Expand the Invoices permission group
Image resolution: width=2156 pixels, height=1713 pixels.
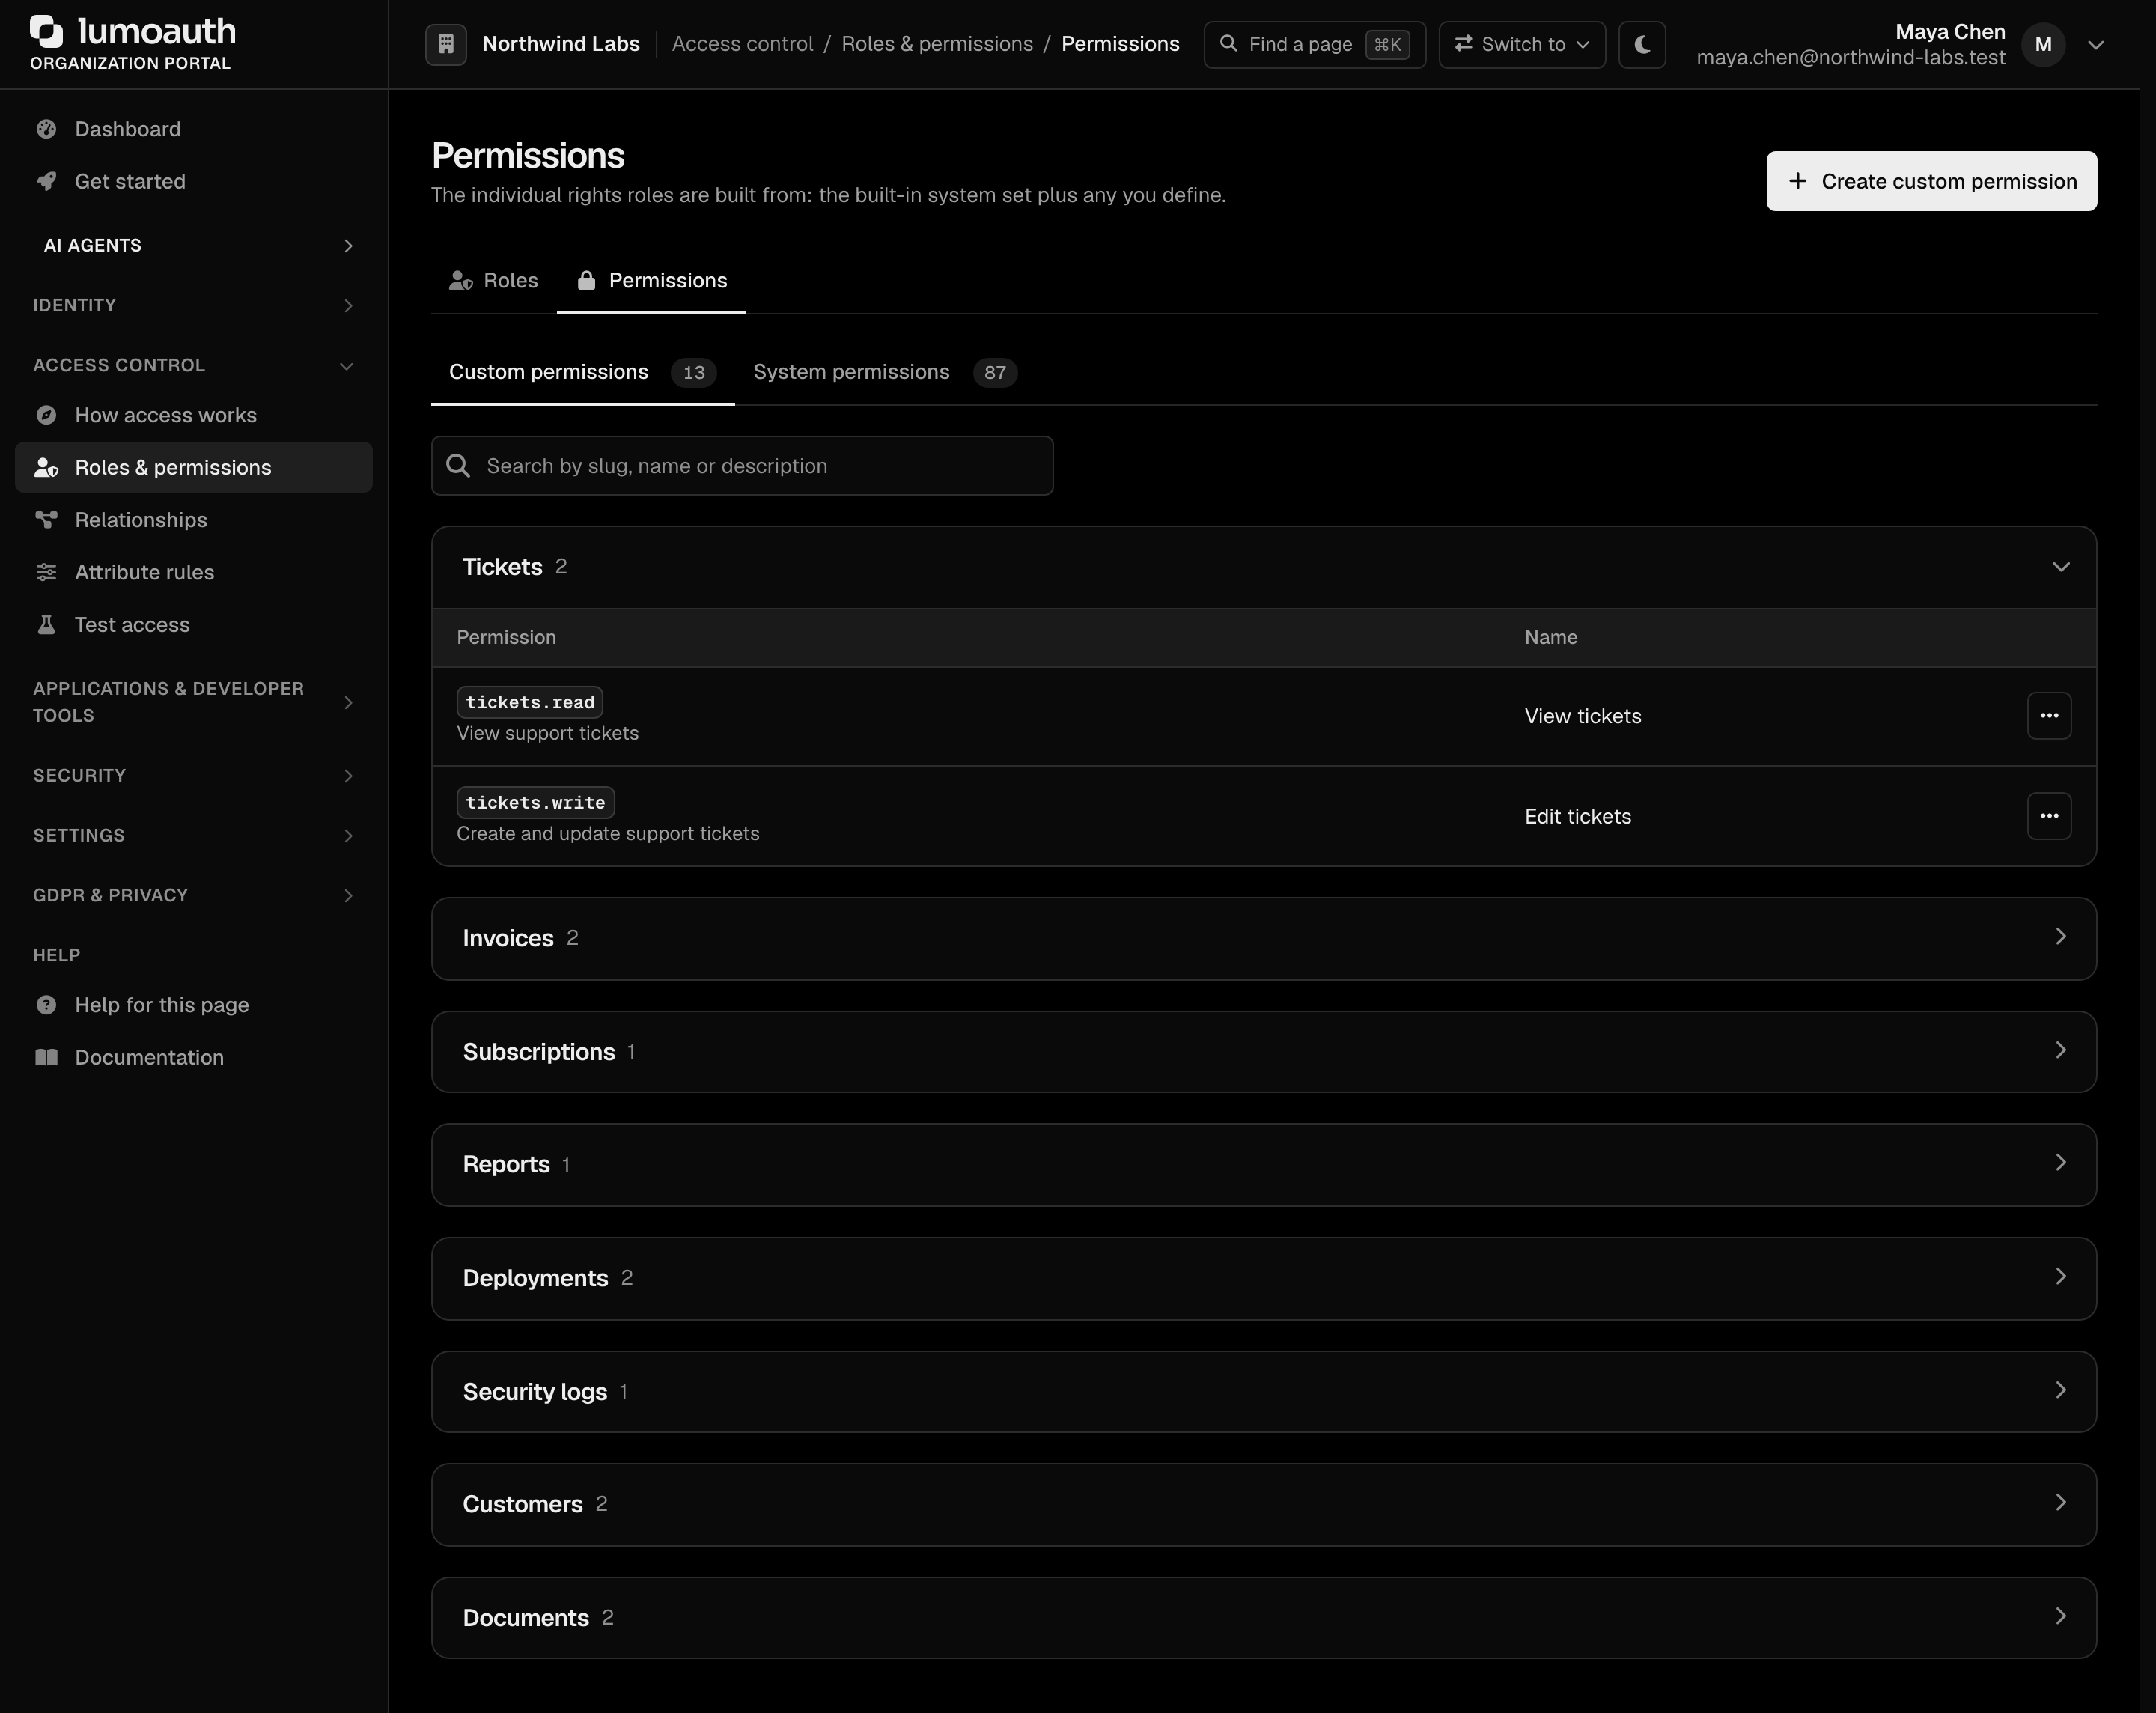tap(1264, 938)
